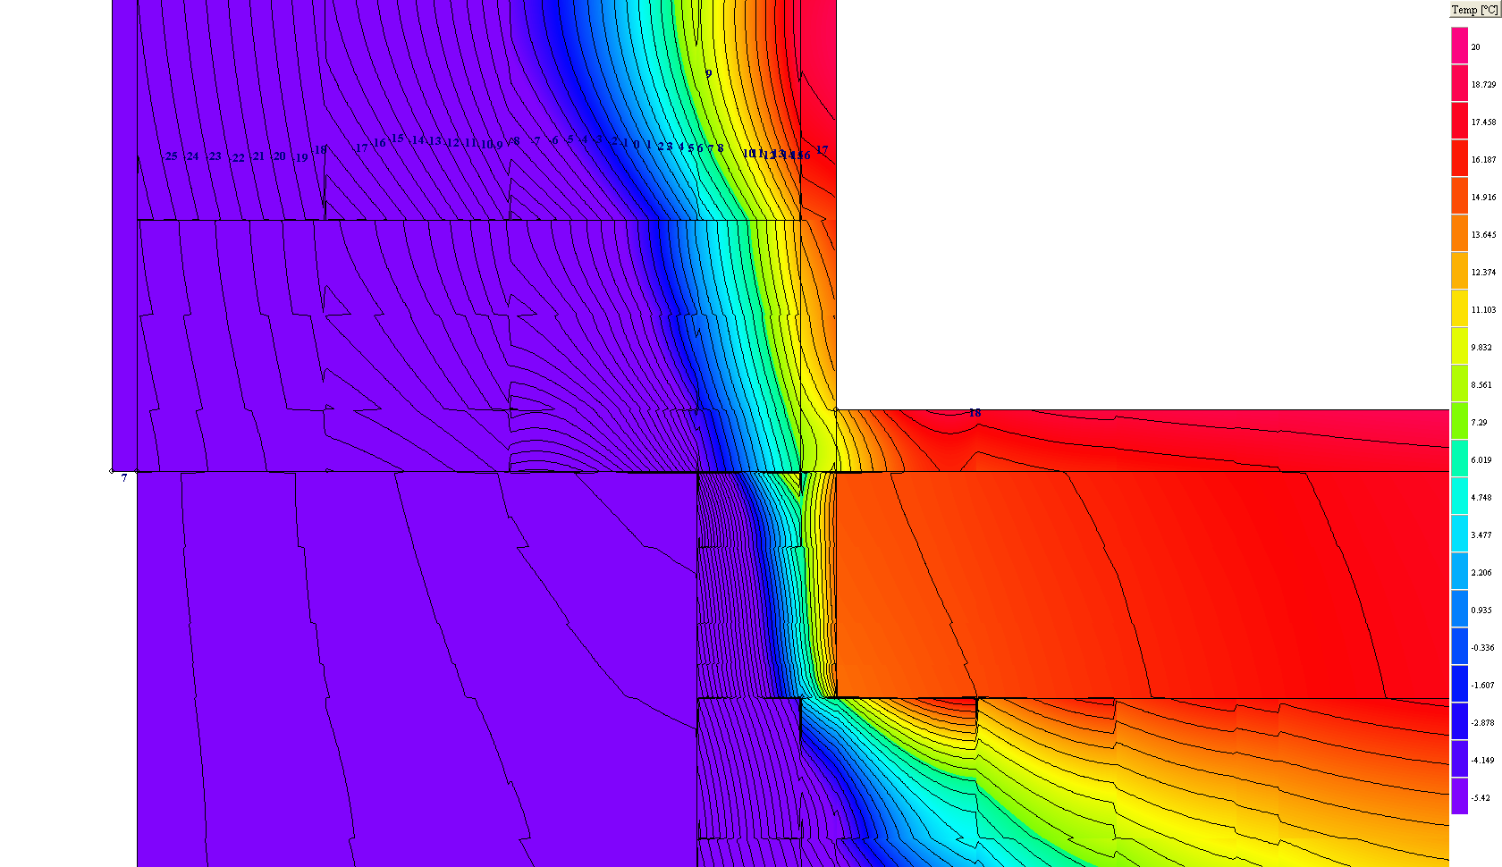Click the legend value text 3.477
The image size is (1502, 867).
click(1481, 535)
